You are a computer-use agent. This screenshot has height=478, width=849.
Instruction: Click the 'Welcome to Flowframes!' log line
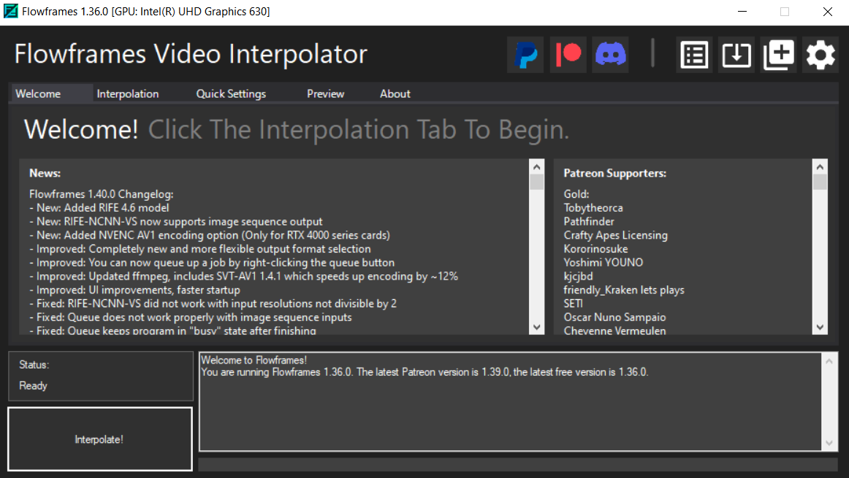pos(254,360)
